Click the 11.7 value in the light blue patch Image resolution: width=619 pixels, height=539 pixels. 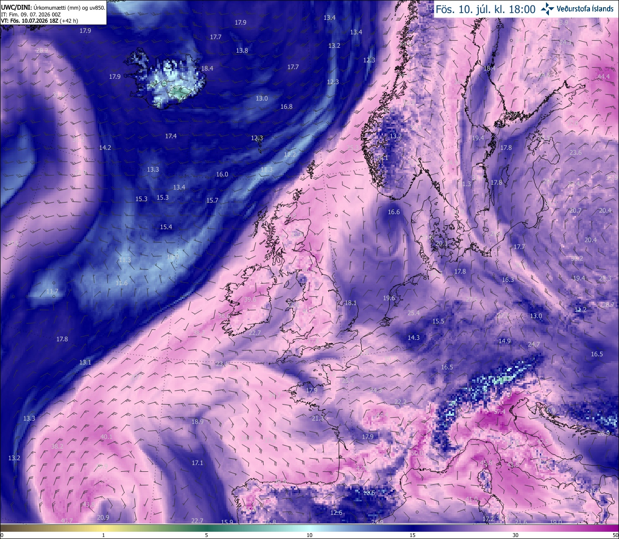coord(52,291)
